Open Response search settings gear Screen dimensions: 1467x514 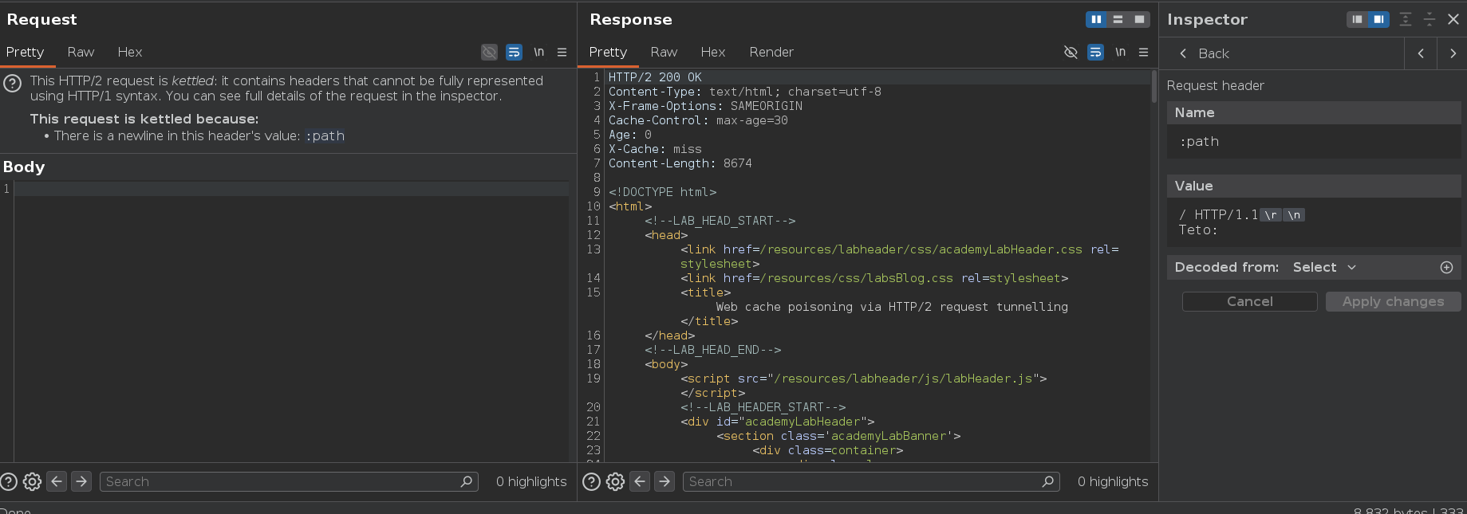(x=615, y=481)
